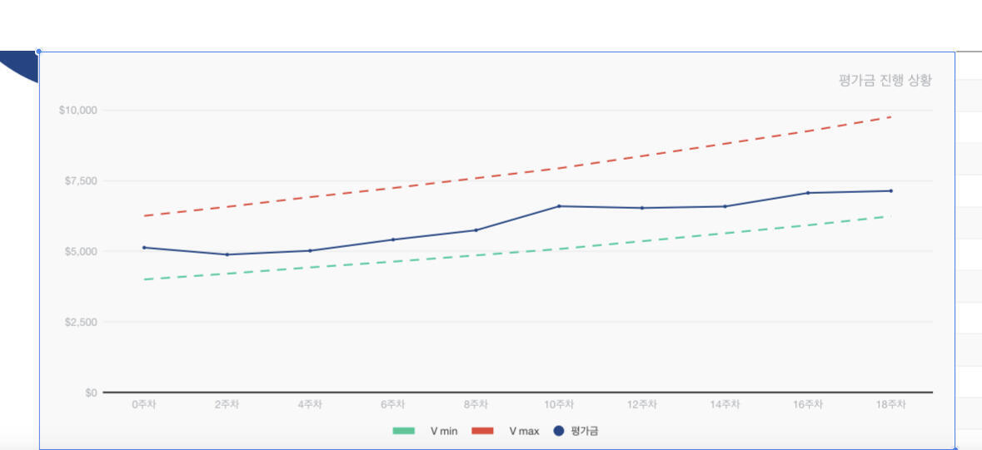982x450 pixels.
Task: Select the 평가금 data point at 8주차
Action: point(476,230)
